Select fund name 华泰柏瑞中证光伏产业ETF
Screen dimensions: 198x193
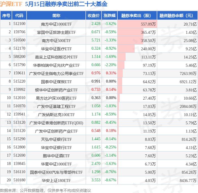tap(56, 65)
